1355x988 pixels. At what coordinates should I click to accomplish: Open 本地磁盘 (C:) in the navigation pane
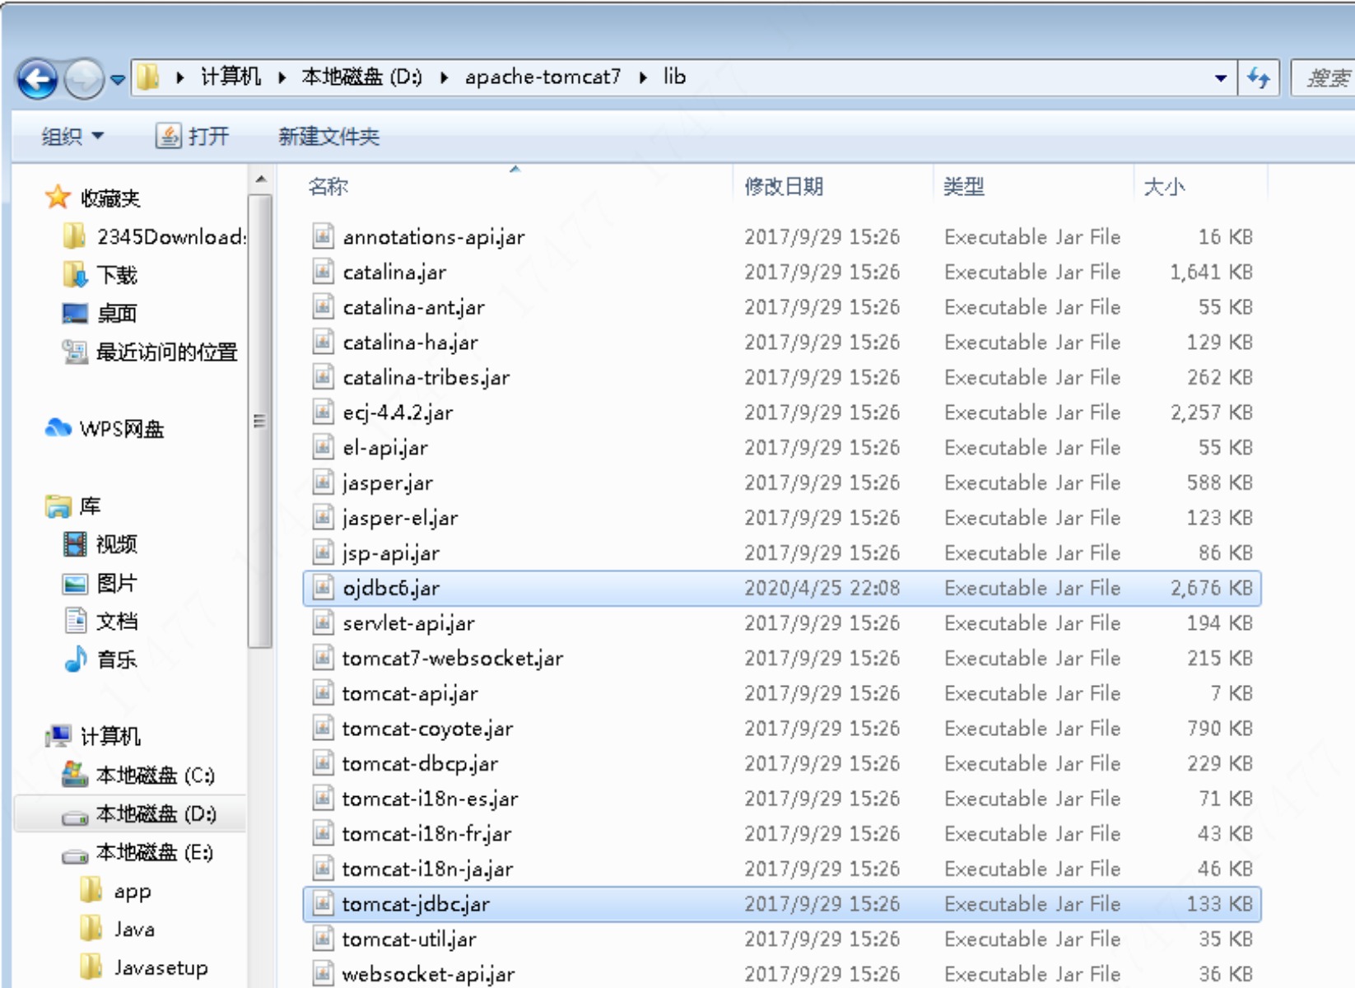coord(138,776)
